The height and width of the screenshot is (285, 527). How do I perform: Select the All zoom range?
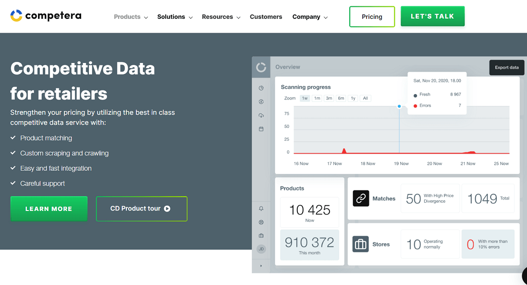365,98
